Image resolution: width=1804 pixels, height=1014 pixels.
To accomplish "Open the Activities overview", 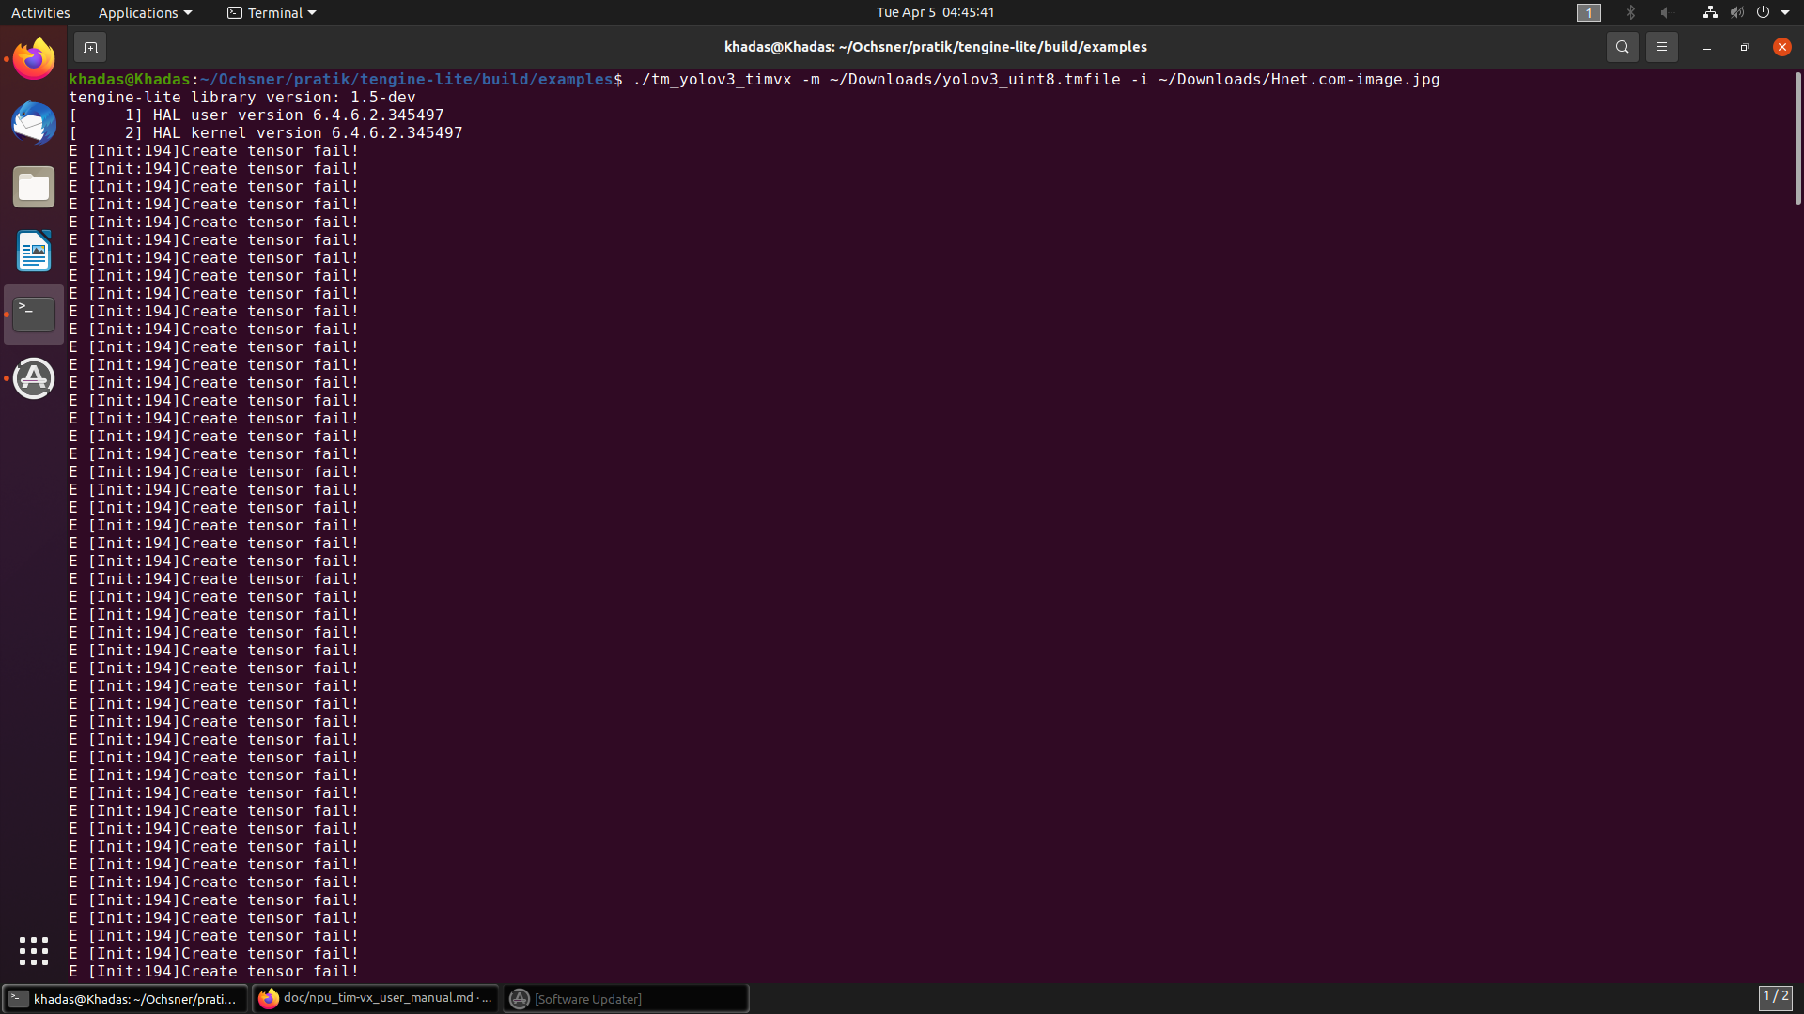I will click(40, 12).
